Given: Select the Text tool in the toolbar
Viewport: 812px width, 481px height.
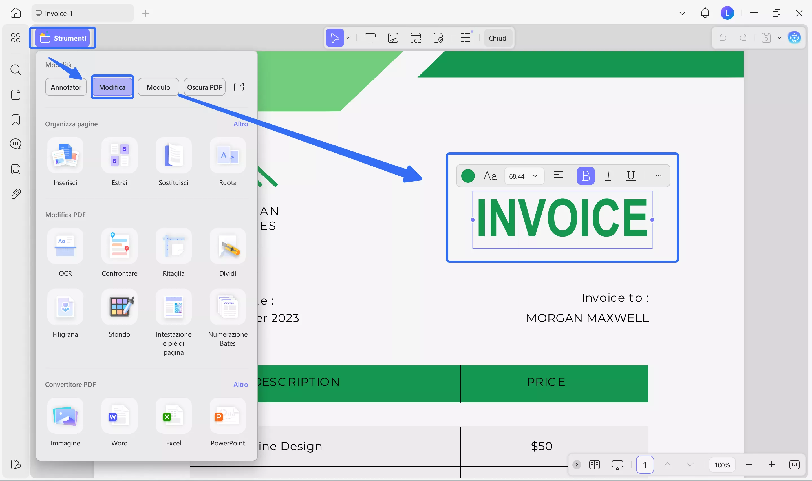Looking at the screenshot, I should (x=370, y=37).
